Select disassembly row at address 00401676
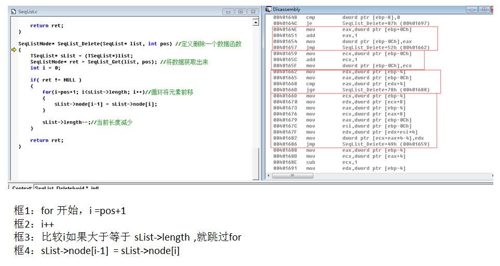This screenshot has width=500, height=266. (x=339, y=114)
